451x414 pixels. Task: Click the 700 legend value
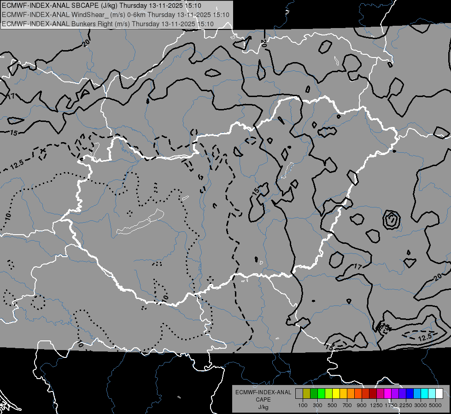pos(347,405)
